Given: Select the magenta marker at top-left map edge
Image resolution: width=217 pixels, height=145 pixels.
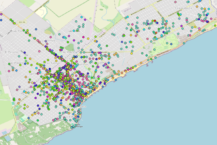Looking at the screenshot, I should (1, 14).
